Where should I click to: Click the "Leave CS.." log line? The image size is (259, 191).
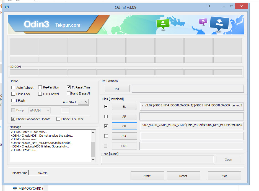click(24, 150)
